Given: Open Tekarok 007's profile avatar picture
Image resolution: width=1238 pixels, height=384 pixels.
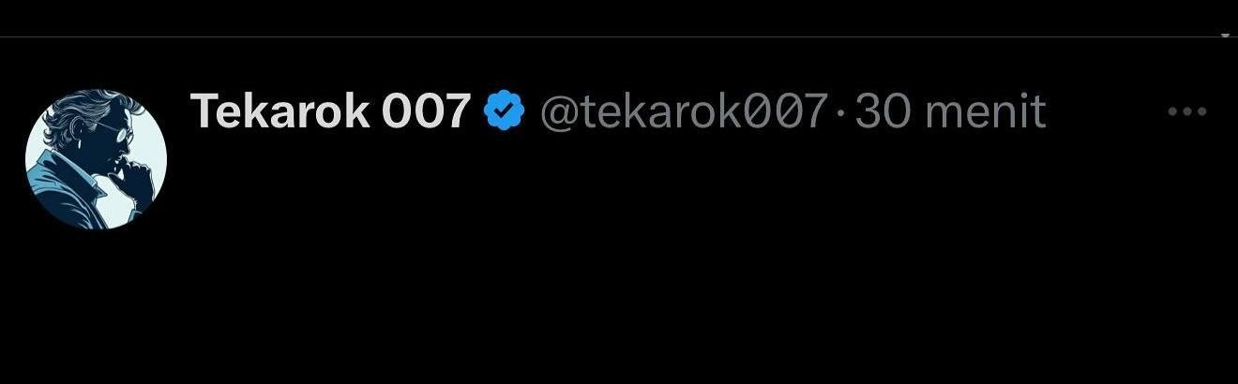Looking at the screenshot, I should pyautogui.click(x=96, y=158).
